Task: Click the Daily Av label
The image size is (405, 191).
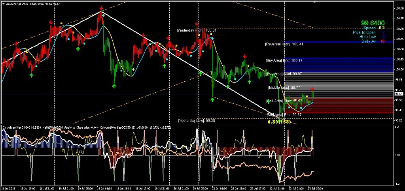Action: pyautogui.click(x=369, y=41)
